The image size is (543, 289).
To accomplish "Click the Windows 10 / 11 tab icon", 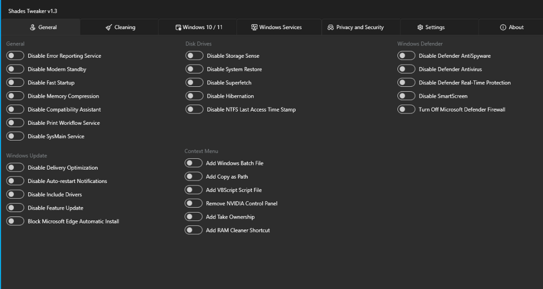I will tap(178, 28).
